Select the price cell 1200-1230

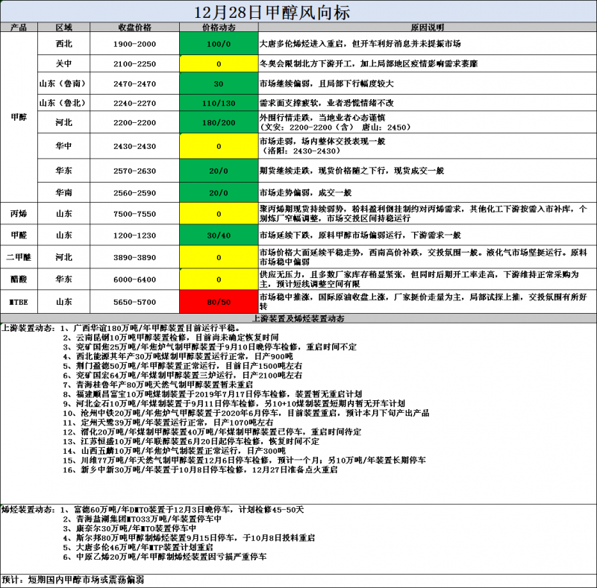pos(135,235)
